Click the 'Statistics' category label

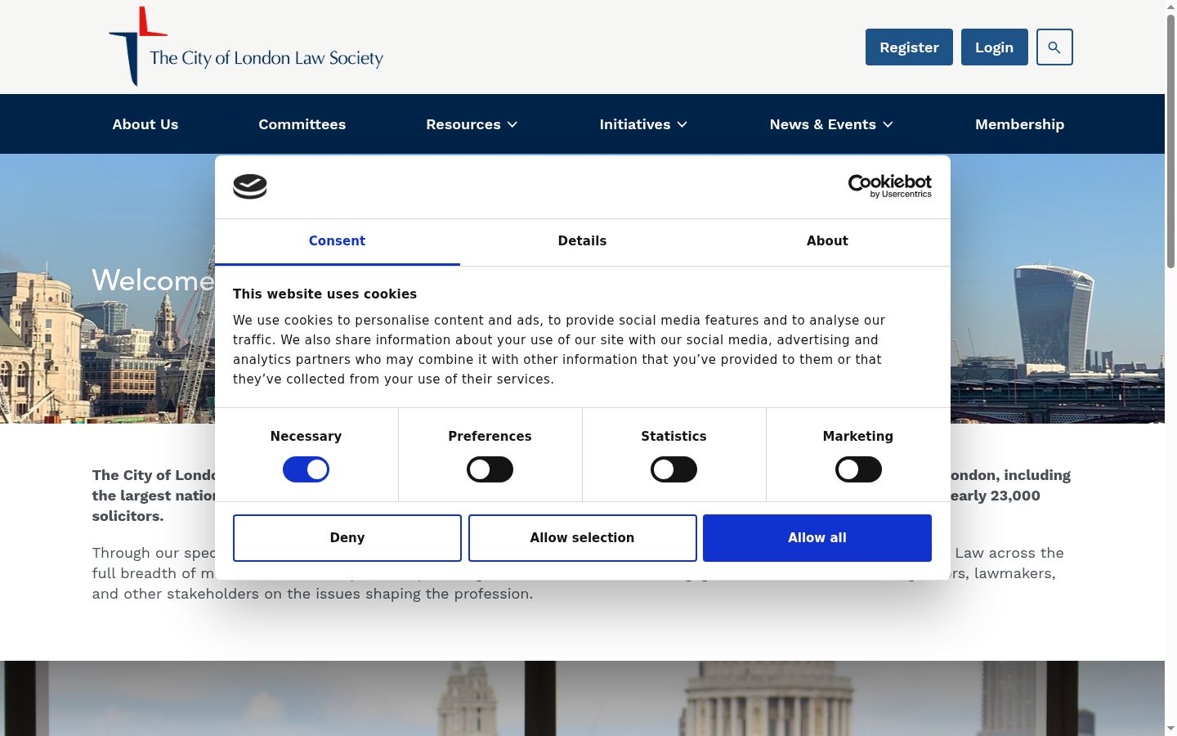coord(674,437)
